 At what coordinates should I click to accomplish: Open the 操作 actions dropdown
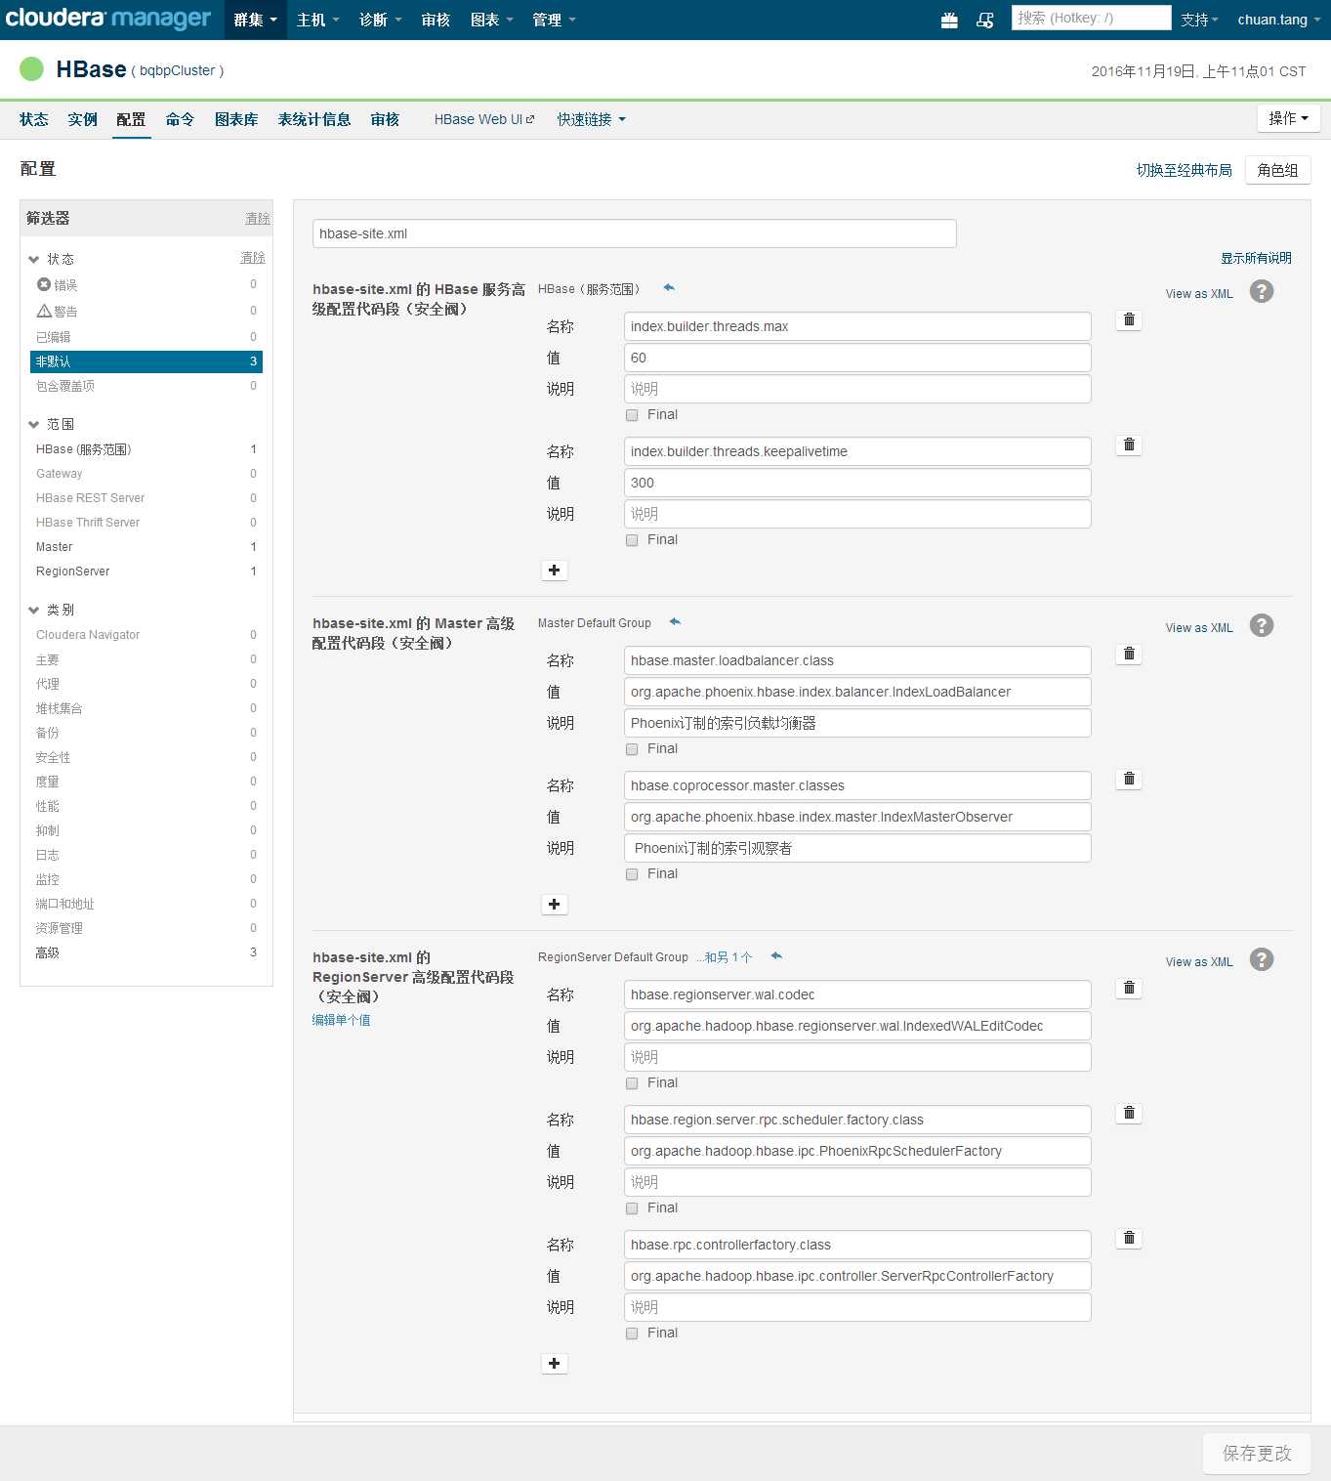1289,118
